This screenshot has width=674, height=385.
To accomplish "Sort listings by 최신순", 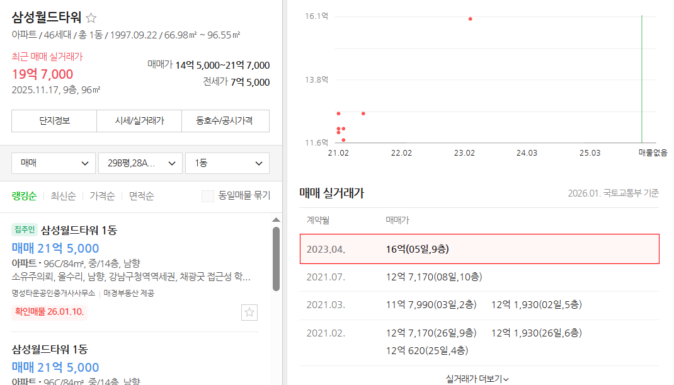I will pyautogui.click(x=63, y=196).
